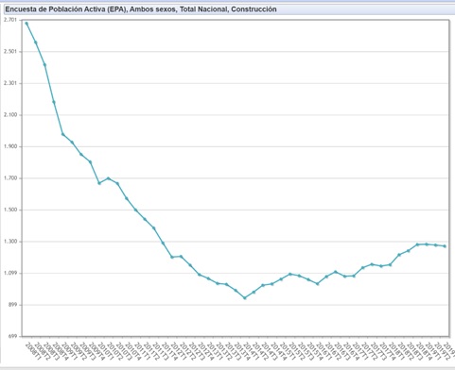Screen dimensions: 455x370
Task: Select the lowest data point at 2014T1
Action: [x=245, y=297]
